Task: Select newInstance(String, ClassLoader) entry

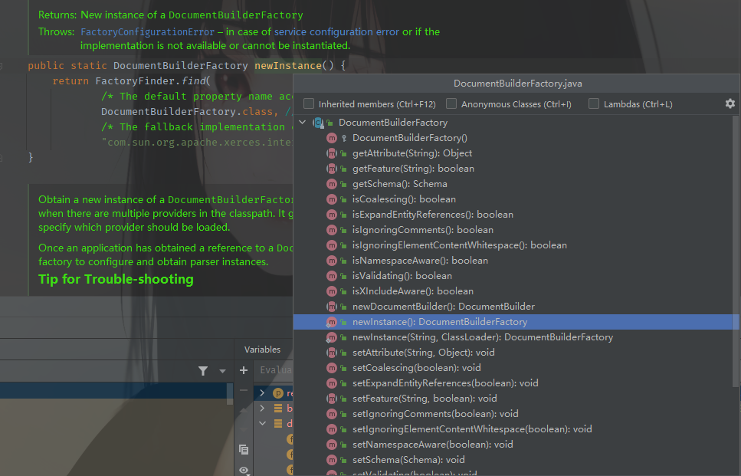Action: [x=483, y=337]
